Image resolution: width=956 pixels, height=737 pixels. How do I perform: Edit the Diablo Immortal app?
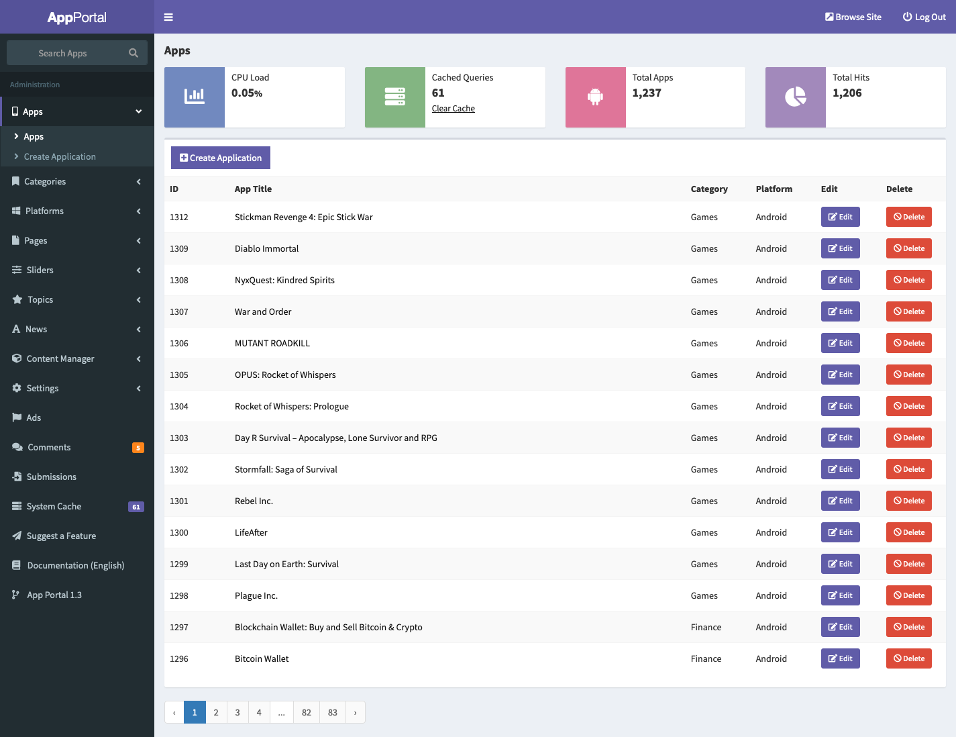840,248
